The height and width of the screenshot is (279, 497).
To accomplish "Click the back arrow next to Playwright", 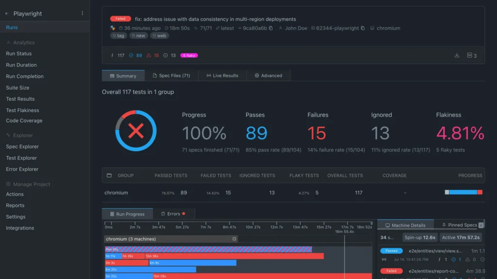I will coord(6,13).
